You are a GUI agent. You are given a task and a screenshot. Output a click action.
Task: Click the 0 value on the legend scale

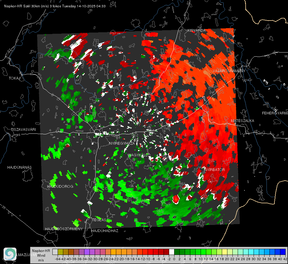tap(174, 259)
